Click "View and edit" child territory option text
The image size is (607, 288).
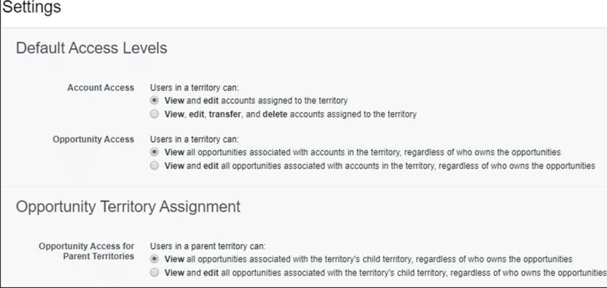click(x=382, y=273)
